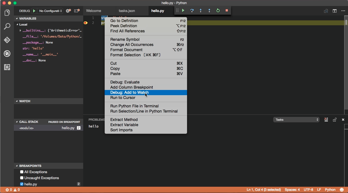The image size is (348, 193).
Task: Open the Source Control (Git) view
Action: point(7,40)
